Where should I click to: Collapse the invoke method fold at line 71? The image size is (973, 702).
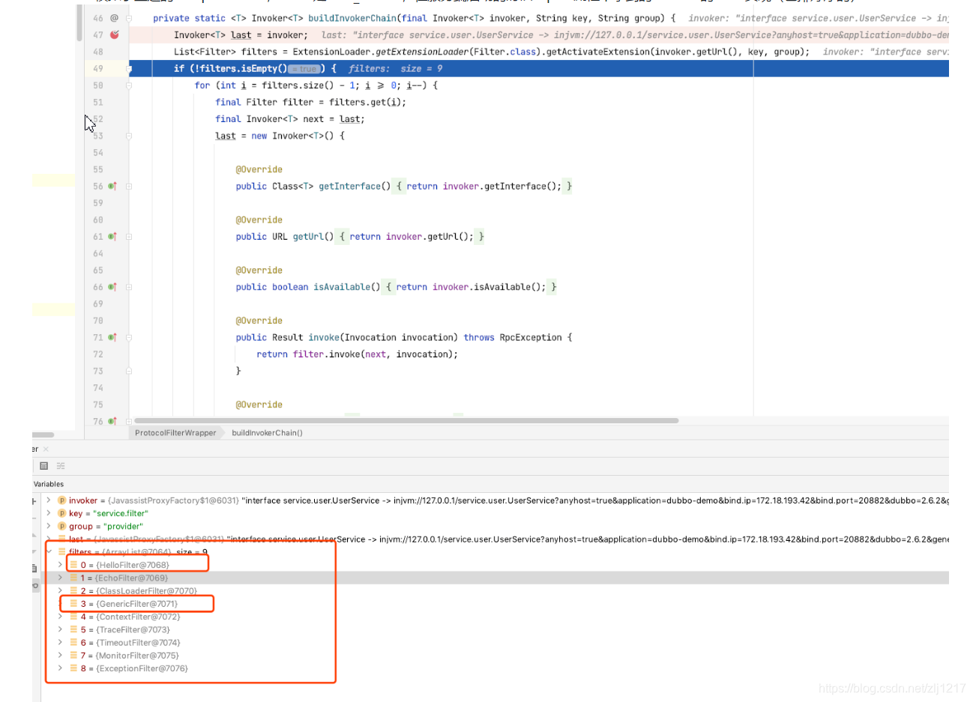[x=129, y=337]
